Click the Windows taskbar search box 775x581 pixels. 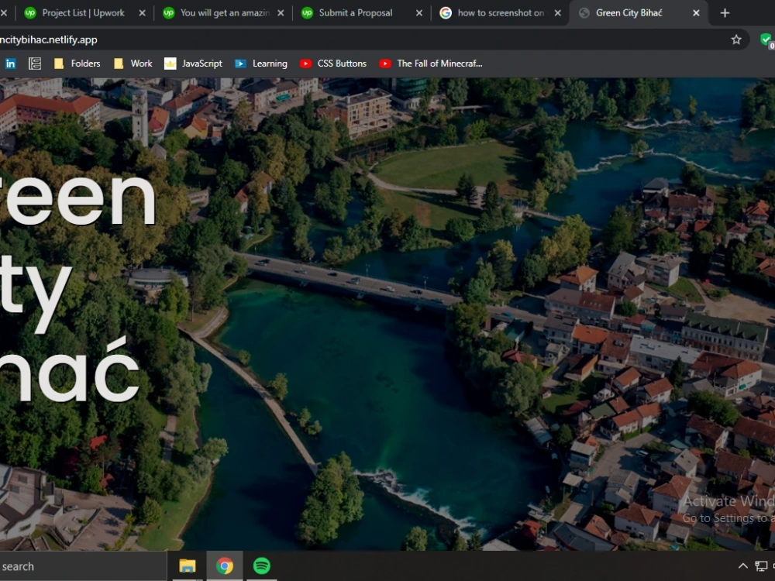[83, 566]
